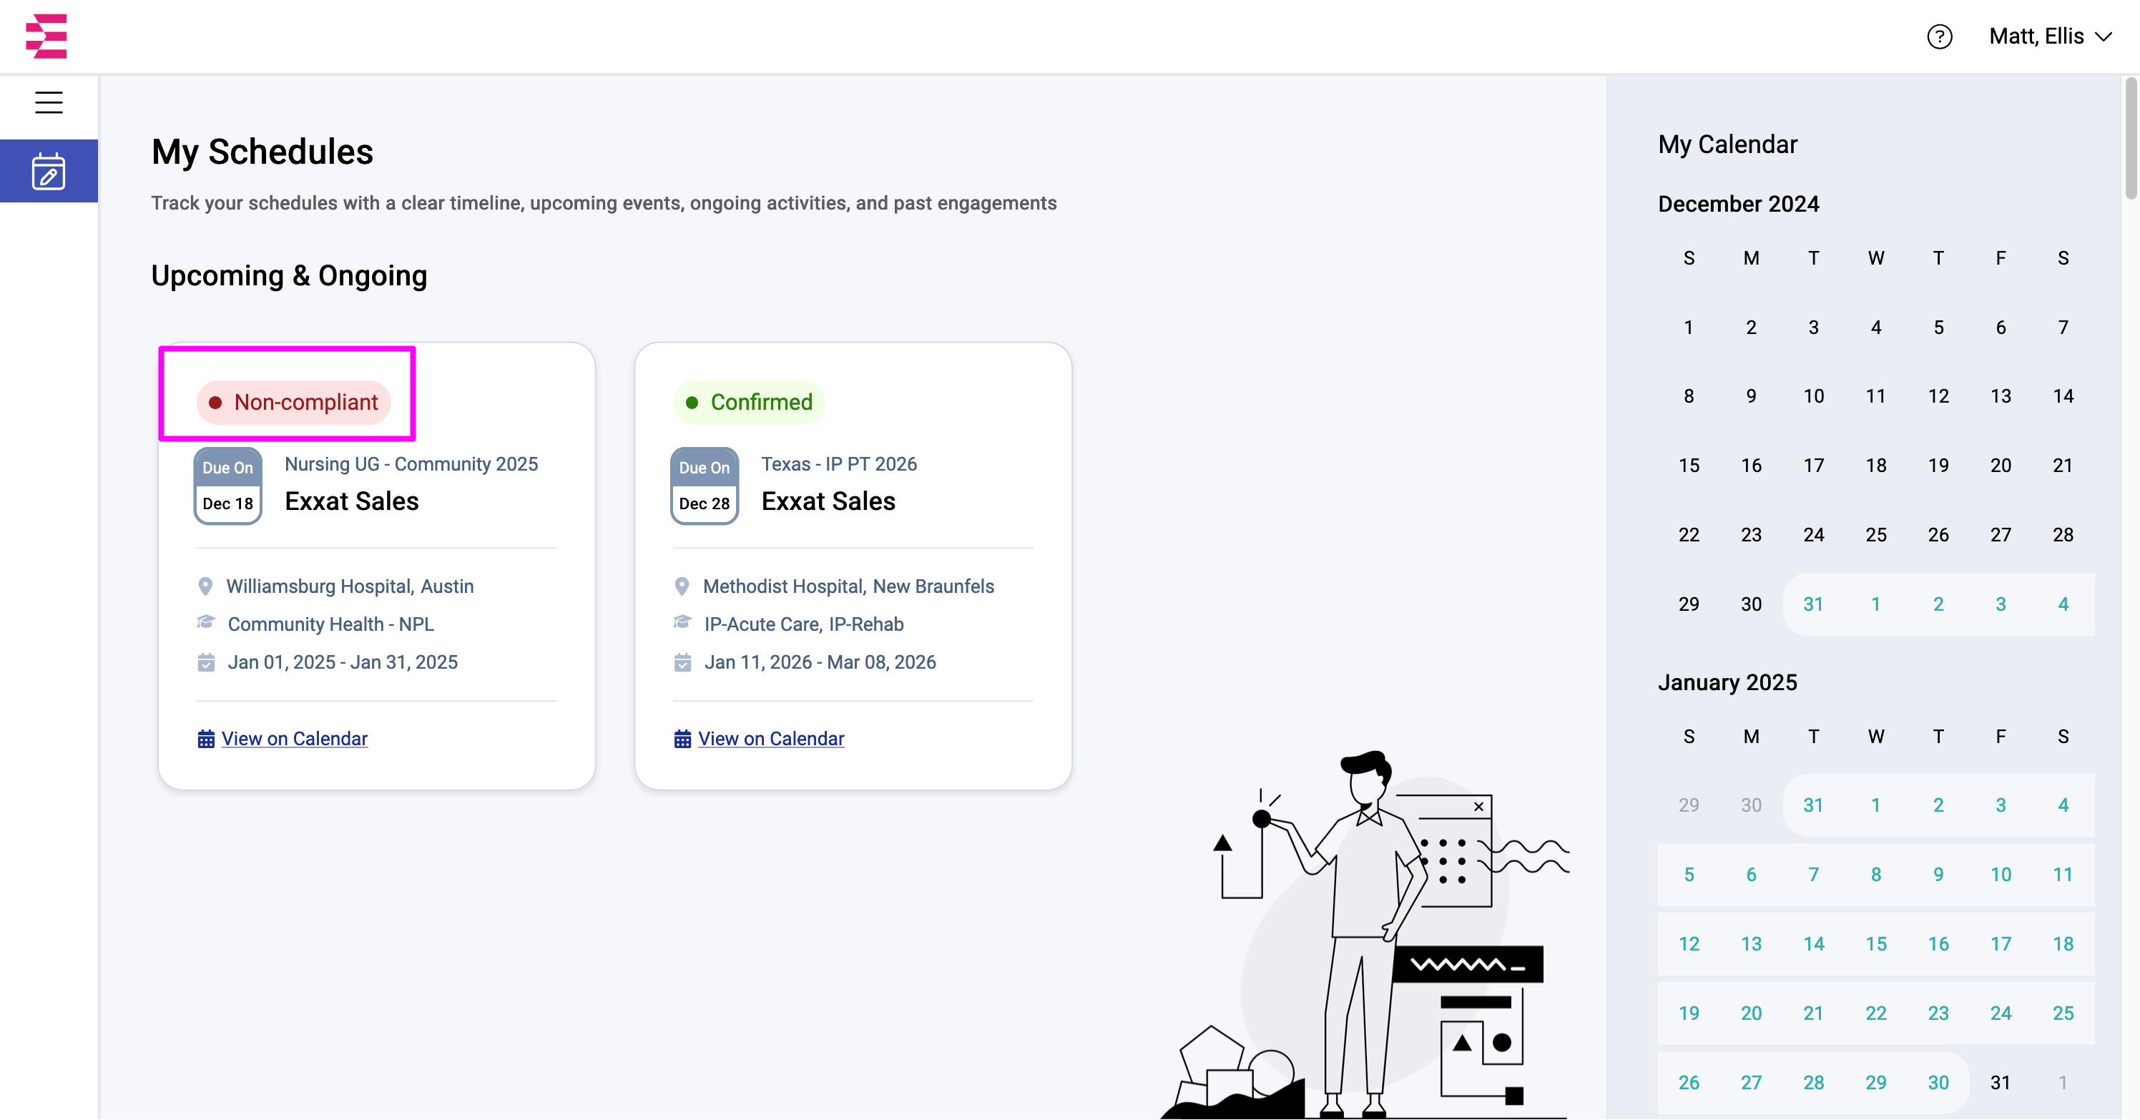Click the vertical scrollbar of the calendar panel
The image size is (2140, 1120).
(2131, 138)
